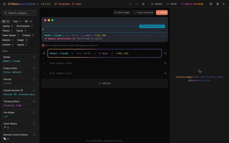Open the Help menu
The height and width of the screenshot is (143, 229).
coord(76,4)
